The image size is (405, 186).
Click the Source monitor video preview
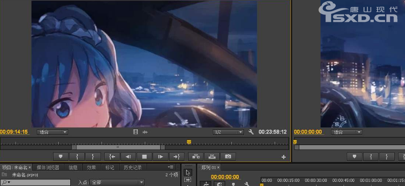tap(144, 64)
